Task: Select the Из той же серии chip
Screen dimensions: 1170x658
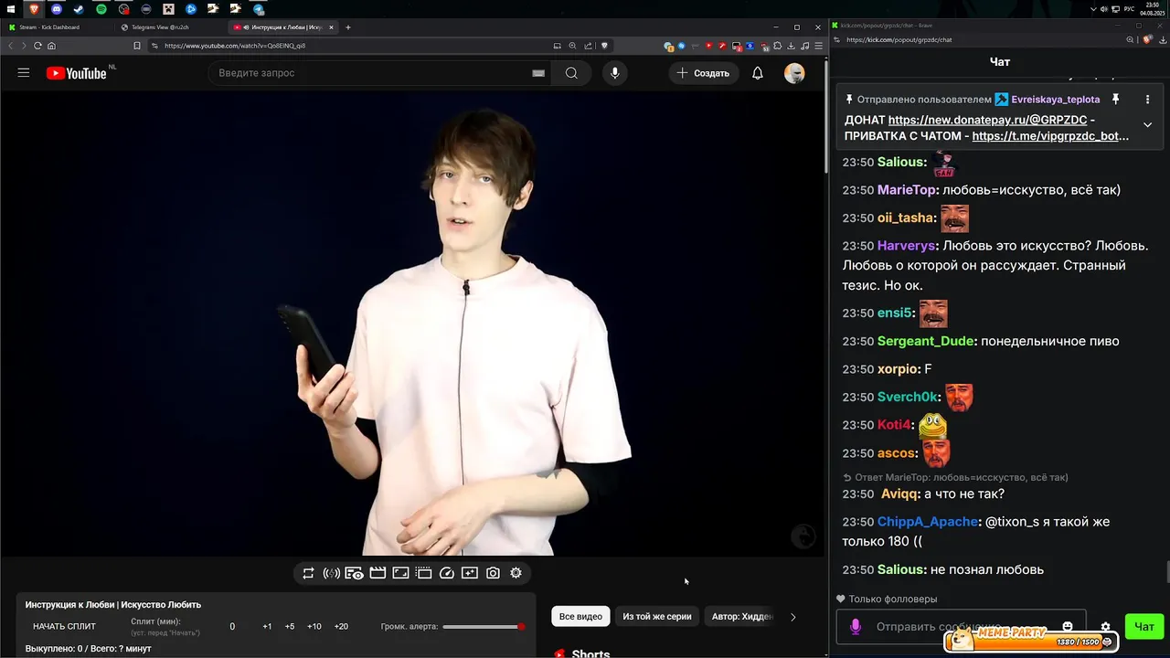Action: coord(657,617)
